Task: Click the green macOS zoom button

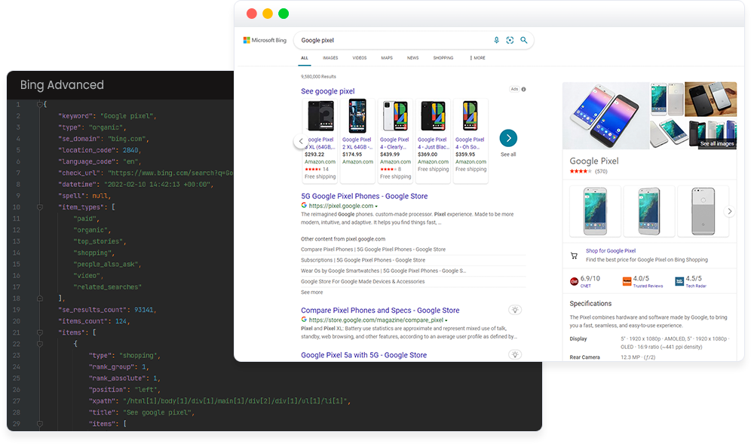Action: click(x=284, y=14)
